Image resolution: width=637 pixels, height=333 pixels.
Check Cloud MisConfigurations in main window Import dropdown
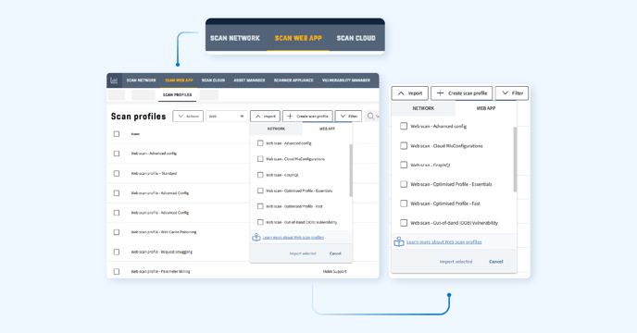point(260,159)
